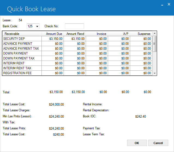Select the Suspense column header
Viewport: 174px width, 152px height.
[141, 34]
